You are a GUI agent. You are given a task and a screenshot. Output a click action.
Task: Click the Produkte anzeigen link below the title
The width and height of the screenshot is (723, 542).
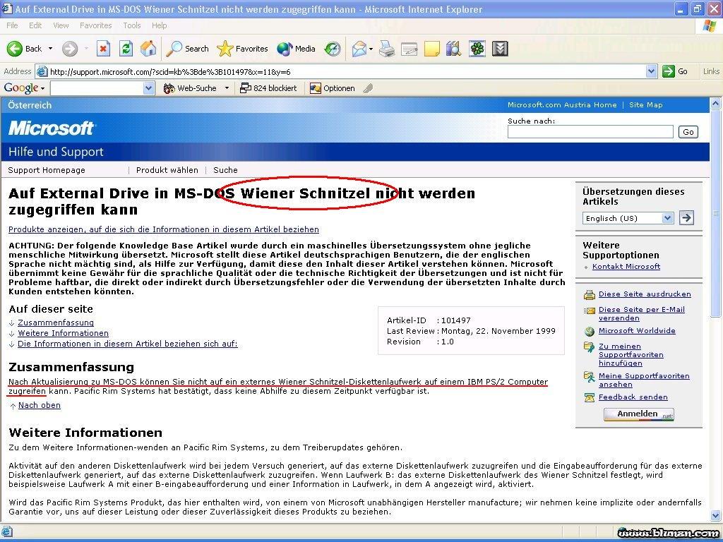[164, 229]
